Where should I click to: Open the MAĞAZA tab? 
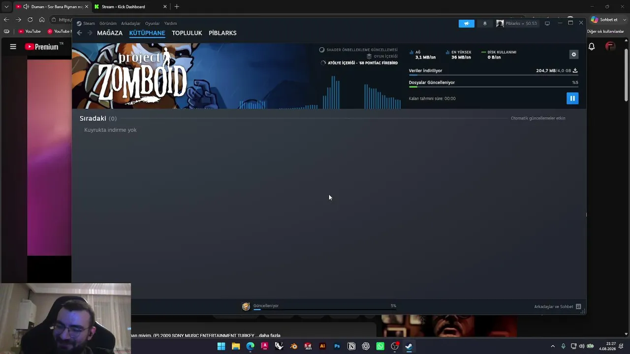110,33
